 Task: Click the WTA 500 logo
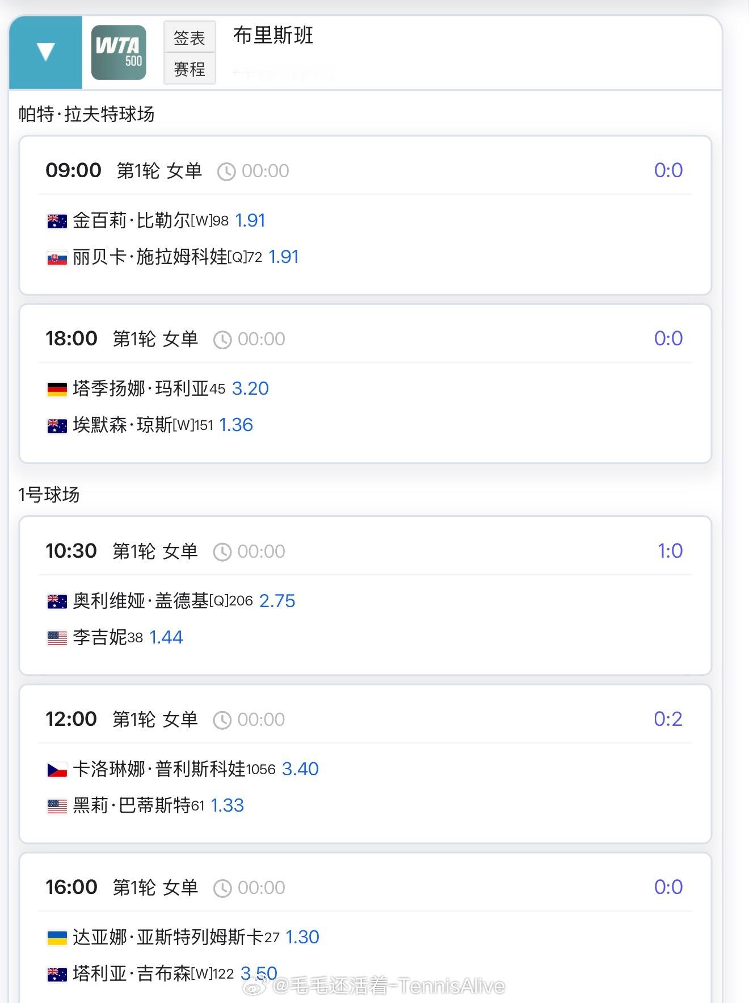[x=119, y=52]
